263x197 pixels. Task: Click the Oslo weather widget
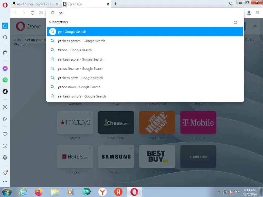[21, 42]
